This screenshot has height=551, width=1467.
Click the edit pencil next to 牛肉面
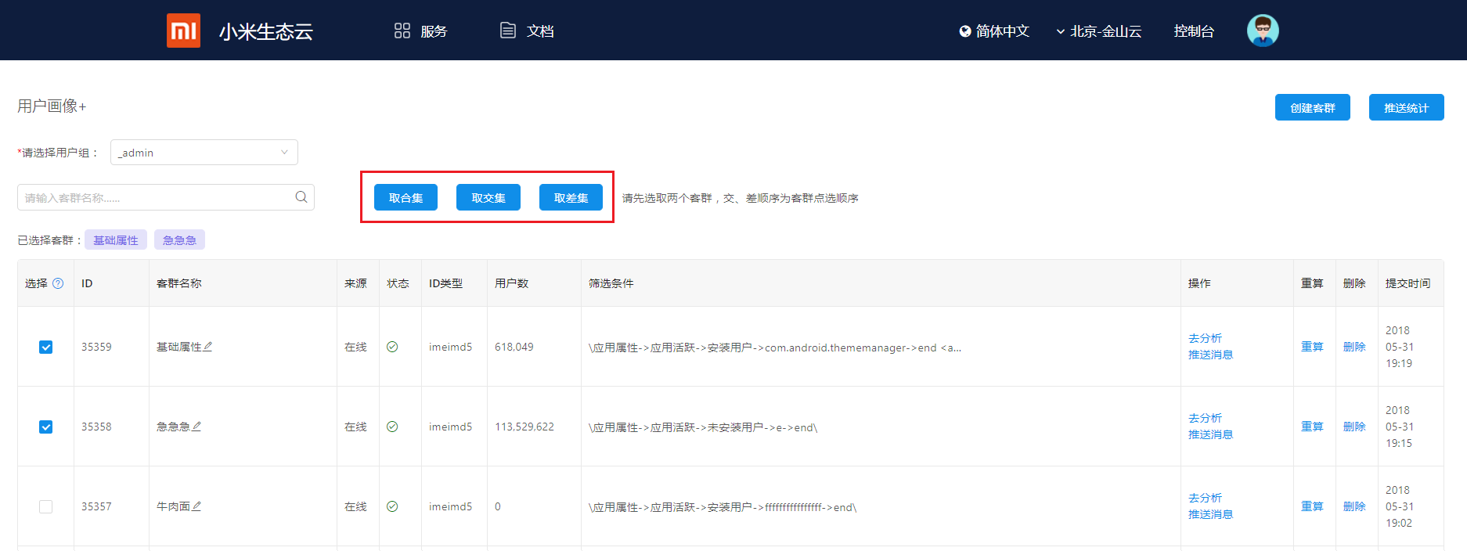[197, 506]
